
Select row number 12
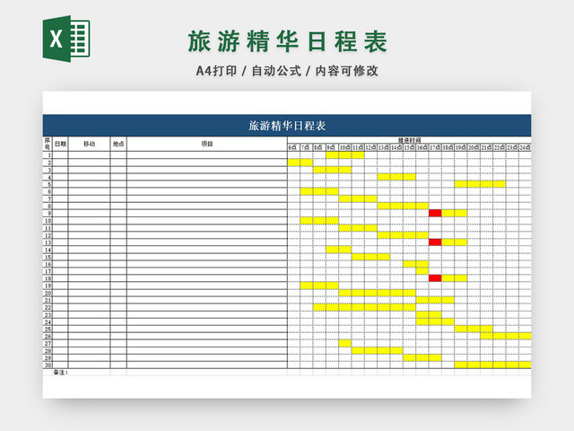[x=48, y=235]
